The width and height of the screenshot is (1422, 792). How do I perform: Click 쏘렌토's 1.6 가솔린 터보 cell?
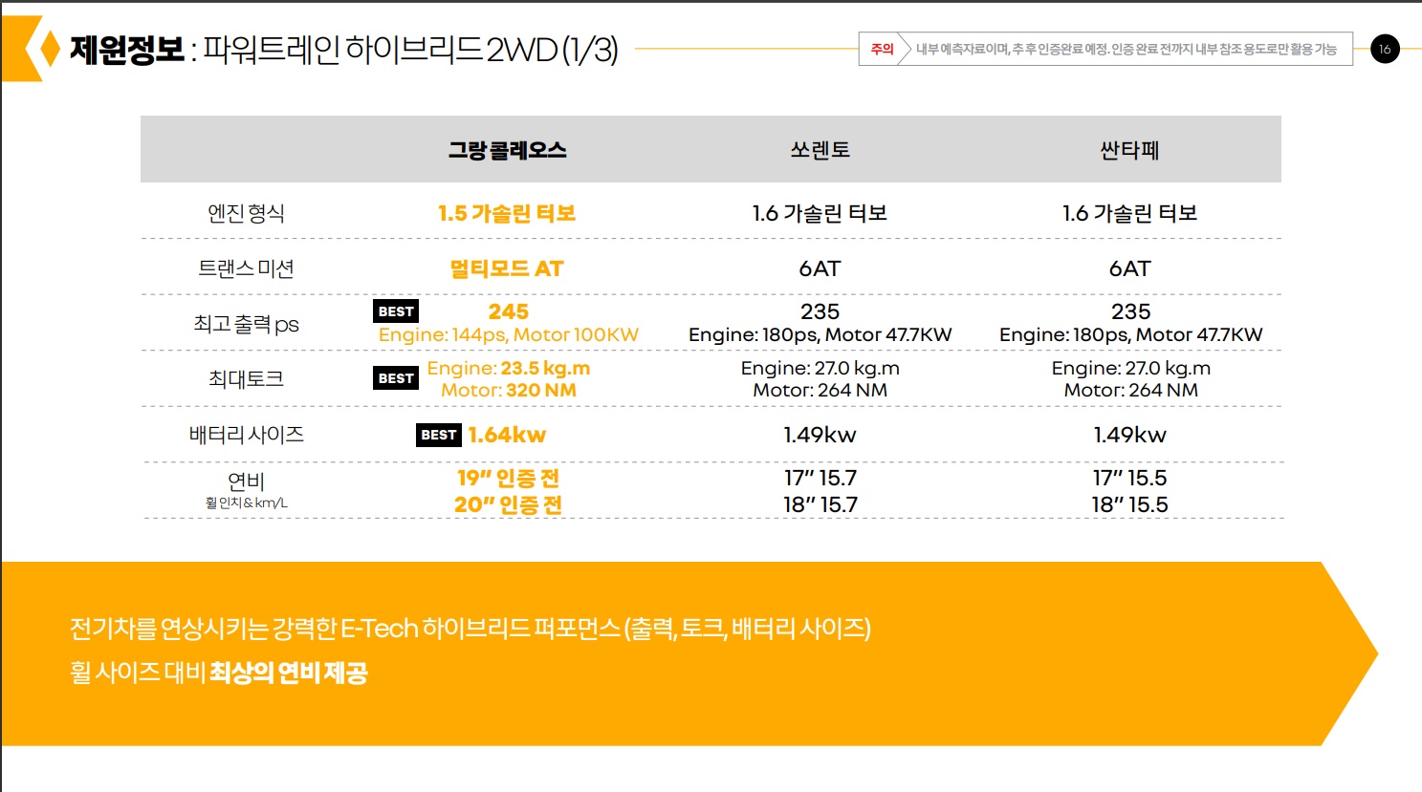coord(820,213)
